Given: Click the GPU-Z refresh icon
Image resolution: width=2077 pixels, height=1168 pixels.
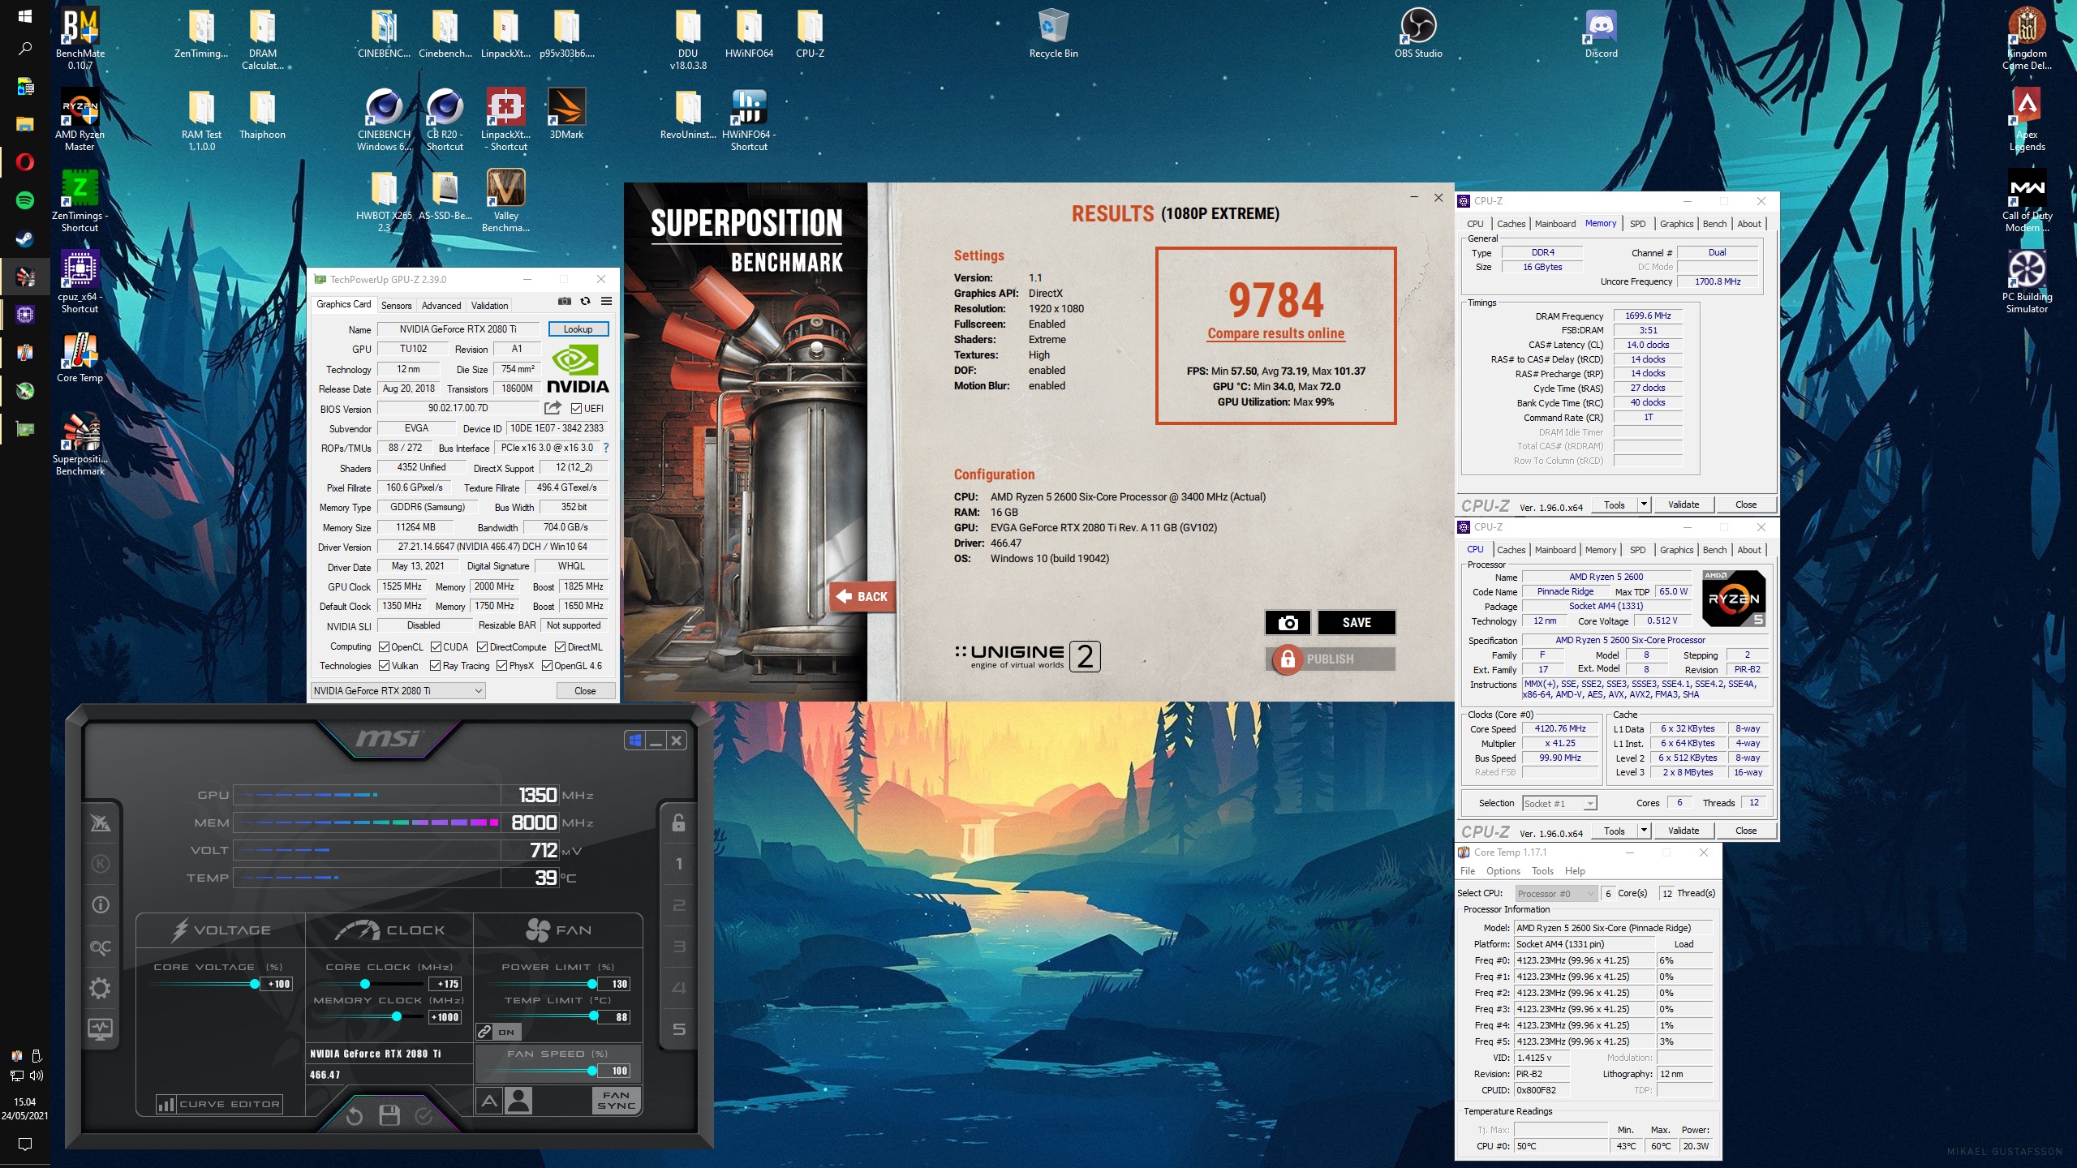Looking at the screenshot, I should coord(585,301).
